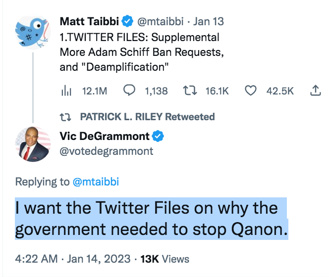This screenshot has width=329, height=277.
Task: Open the share icon on Taibbi's tweet
Action: [x=315, y=91]
